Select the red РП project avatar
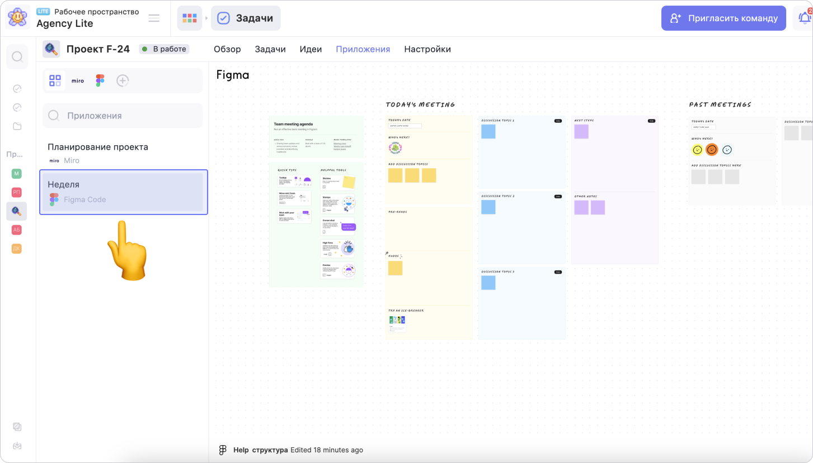Viewport: 813px width, 463px height. pyautogui.click(x=17, y=192)
